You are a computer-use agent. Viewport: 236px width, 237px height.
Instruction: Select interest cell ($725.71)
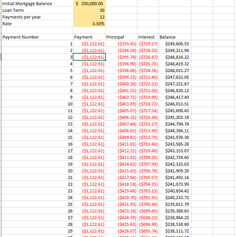coord(148,64)
